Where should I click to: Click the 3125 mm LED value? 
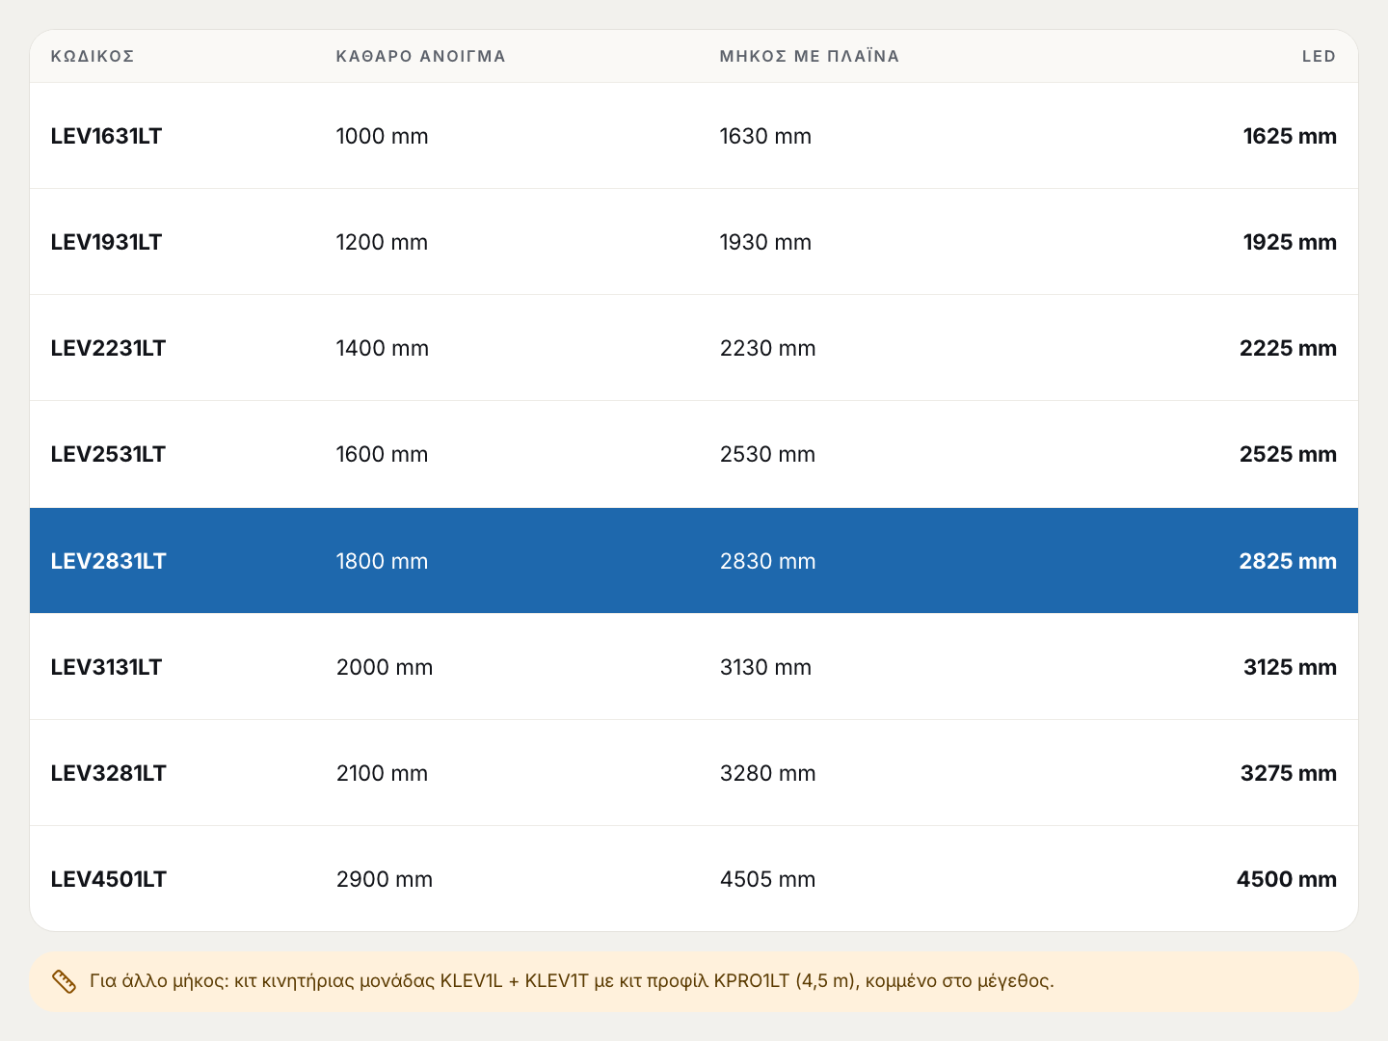[x=1290, y=667]
